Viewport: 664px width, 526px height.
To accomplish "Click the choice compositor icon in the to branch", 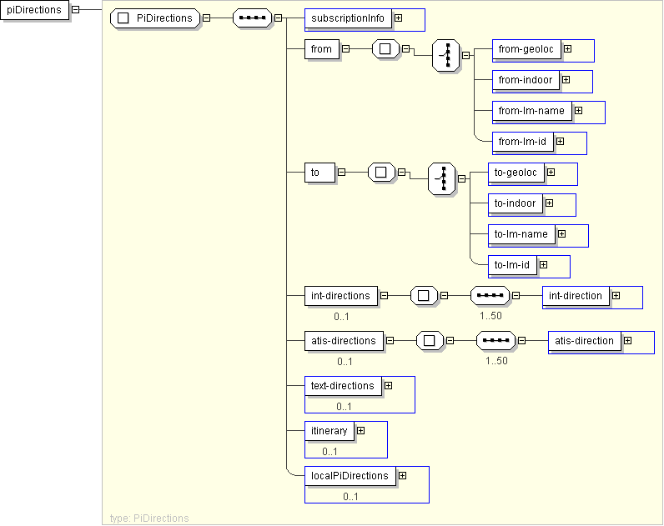I will coord(442,178).
